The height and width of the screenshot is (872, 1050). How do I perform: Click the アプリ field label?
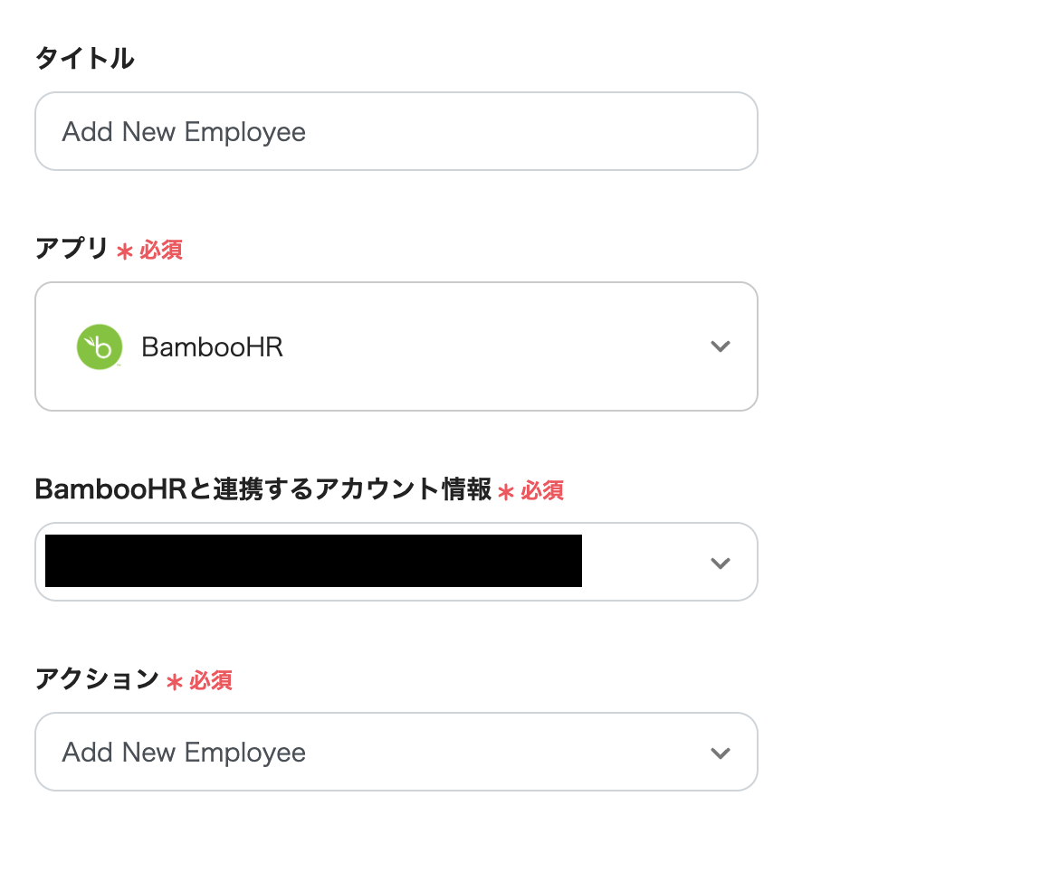[72, 249]
